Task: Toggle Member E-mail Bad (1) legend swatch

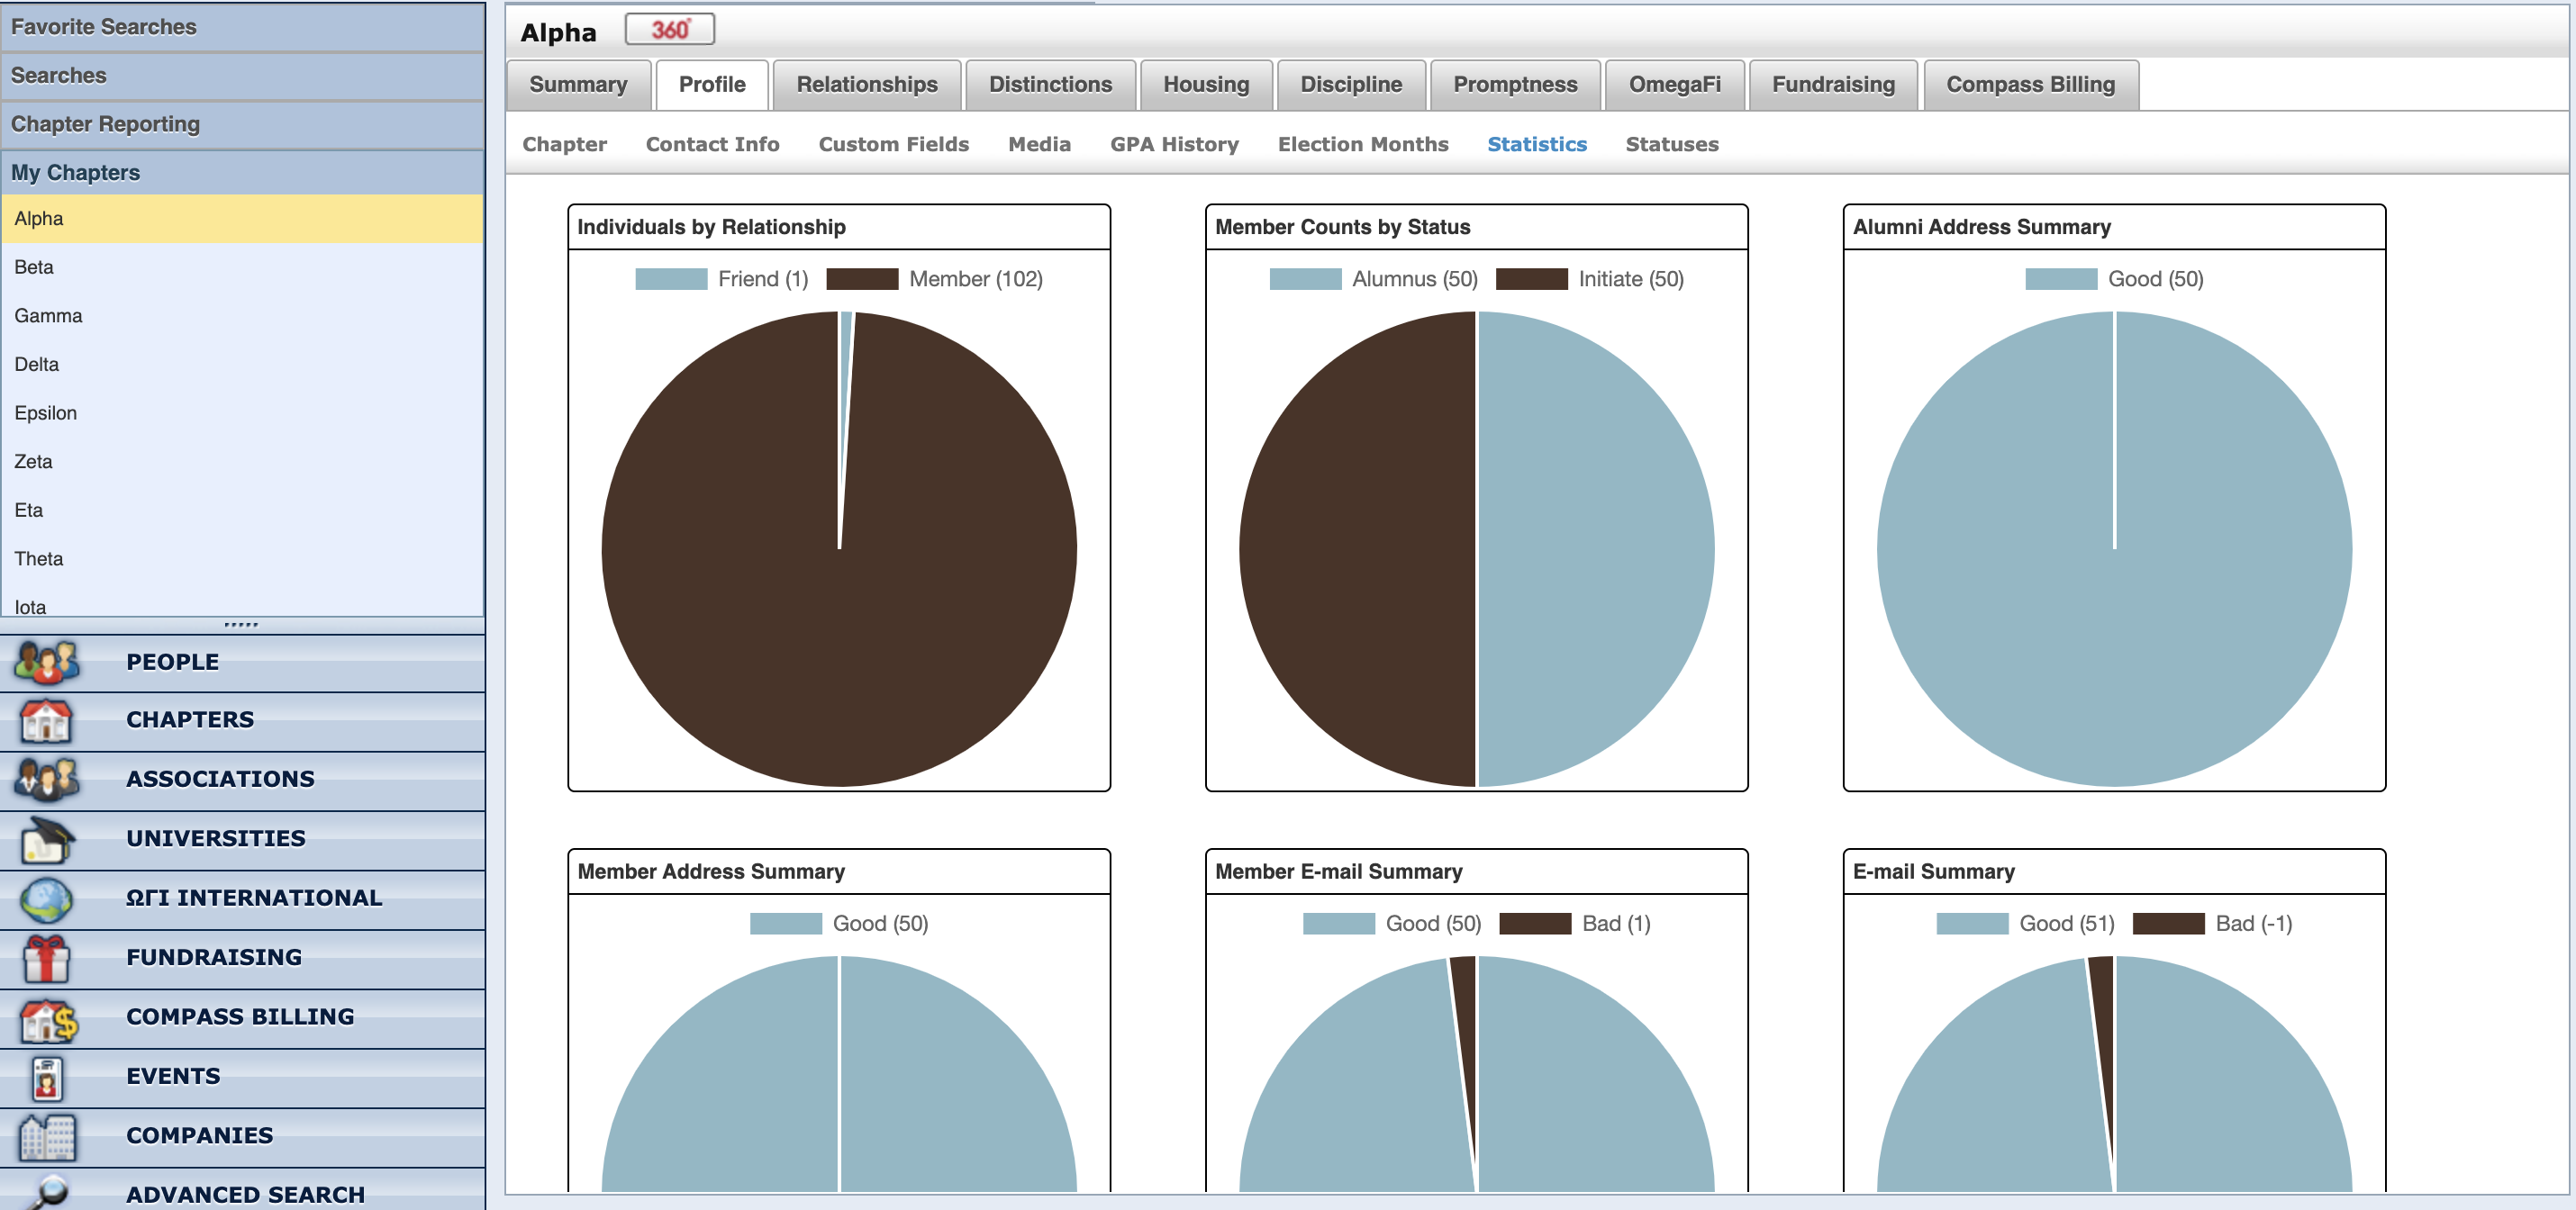Action: 1535,923
